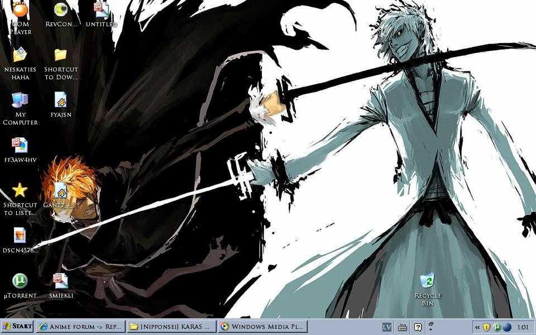Switch to the Windows Media Player window
Screen dimensions: 536x335
pos(262,327)
